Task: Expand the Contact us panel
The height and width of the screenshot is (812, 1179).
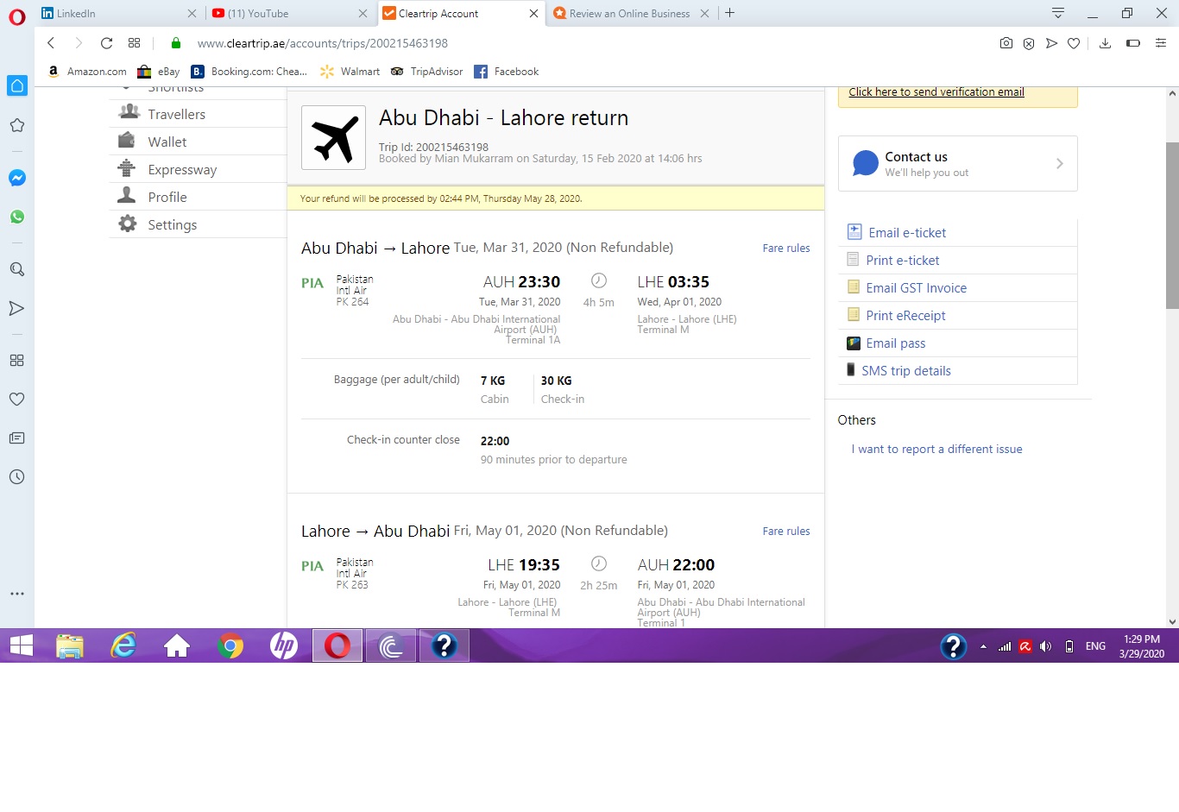Action: pyautogui.click(x=958, y=163)
